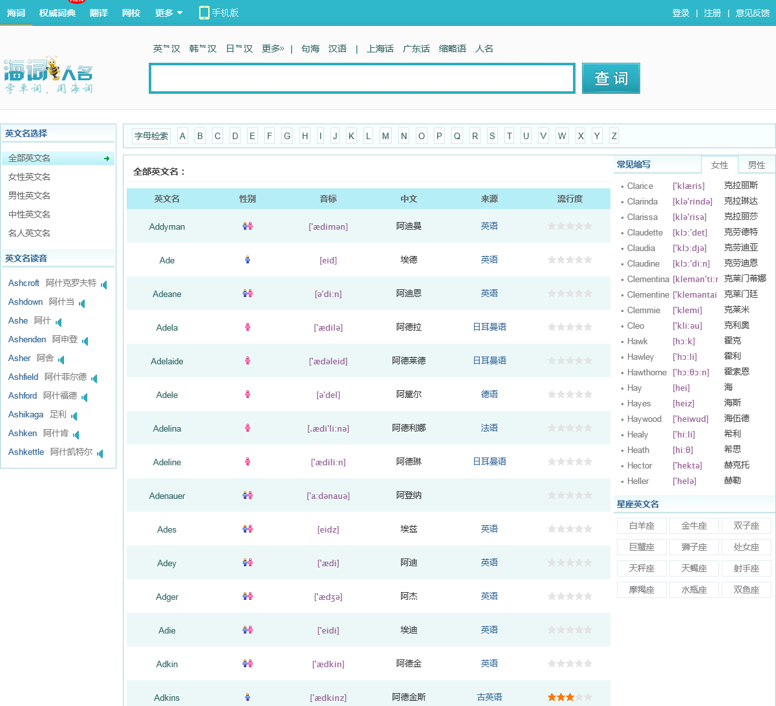
Task: Open 日耳曼语 source link for Adelaide
Action: pos(490,360)
